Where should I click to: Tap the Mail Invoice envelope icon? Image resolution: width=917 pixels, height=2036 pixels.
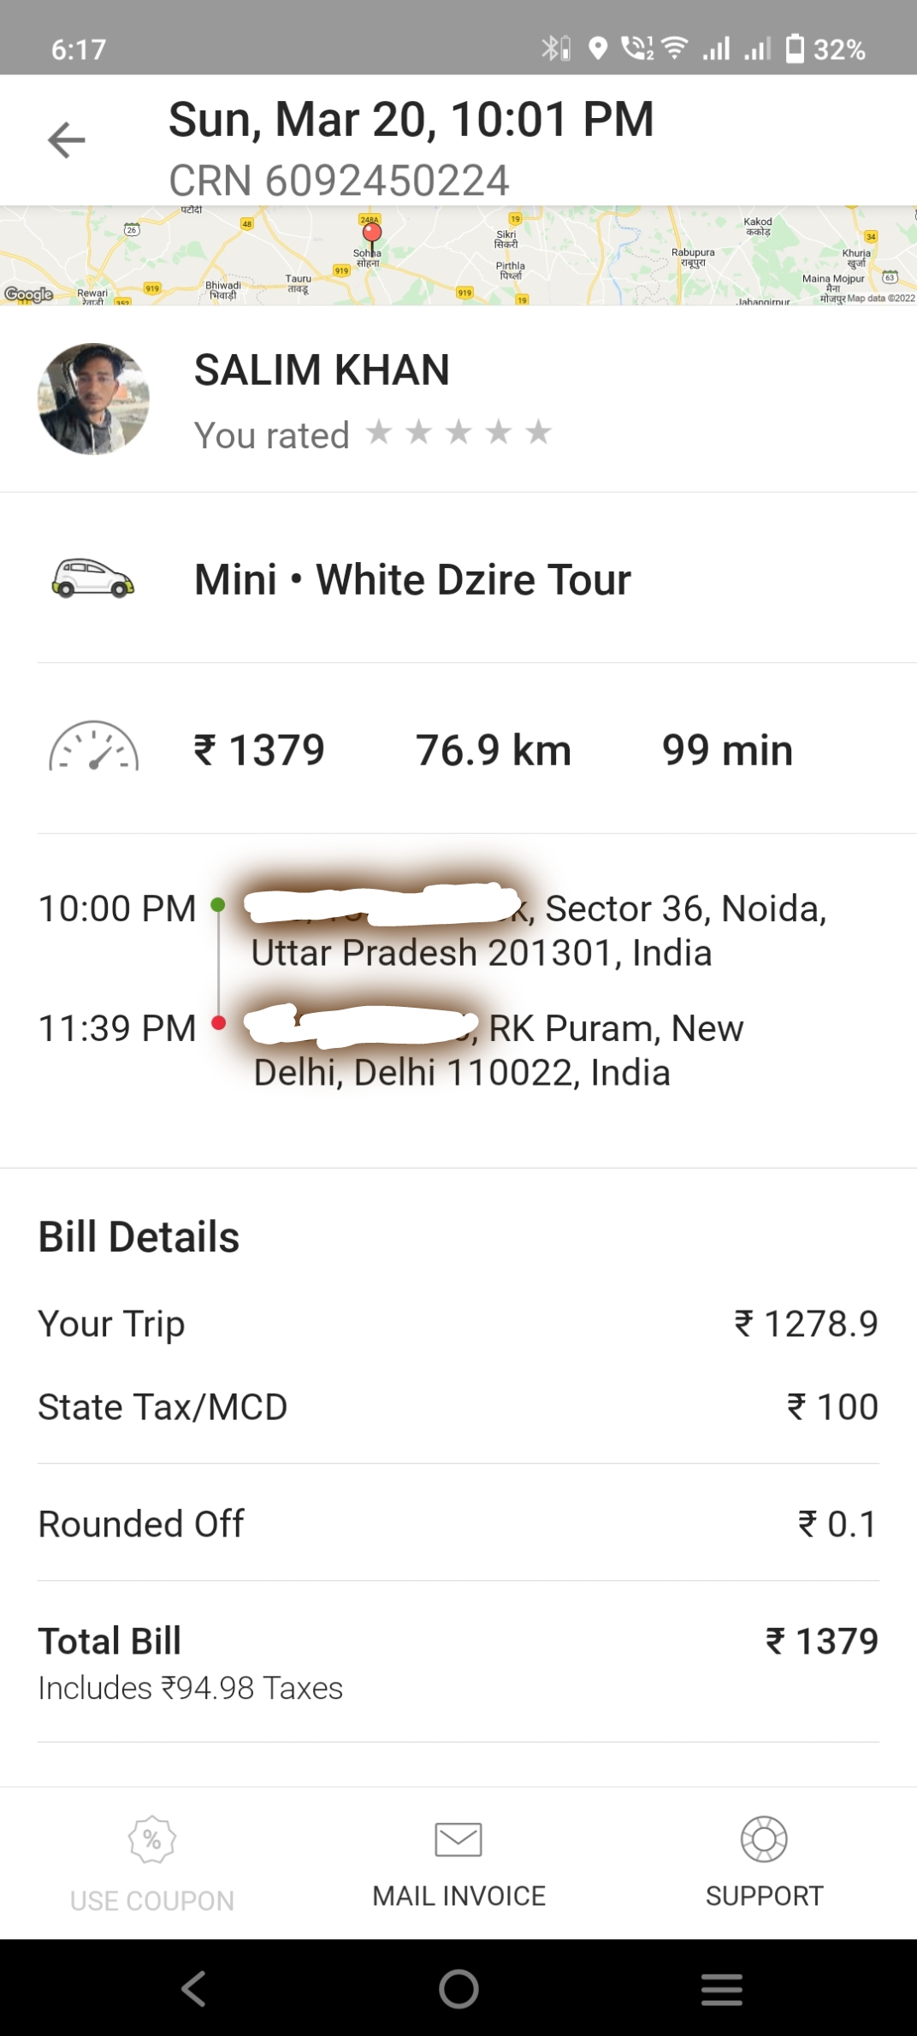coord(458,1839)
